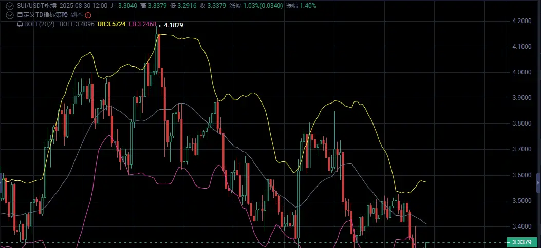Click the 4.1829 high price marker label
541x248 pixels.
click(174, 25)
